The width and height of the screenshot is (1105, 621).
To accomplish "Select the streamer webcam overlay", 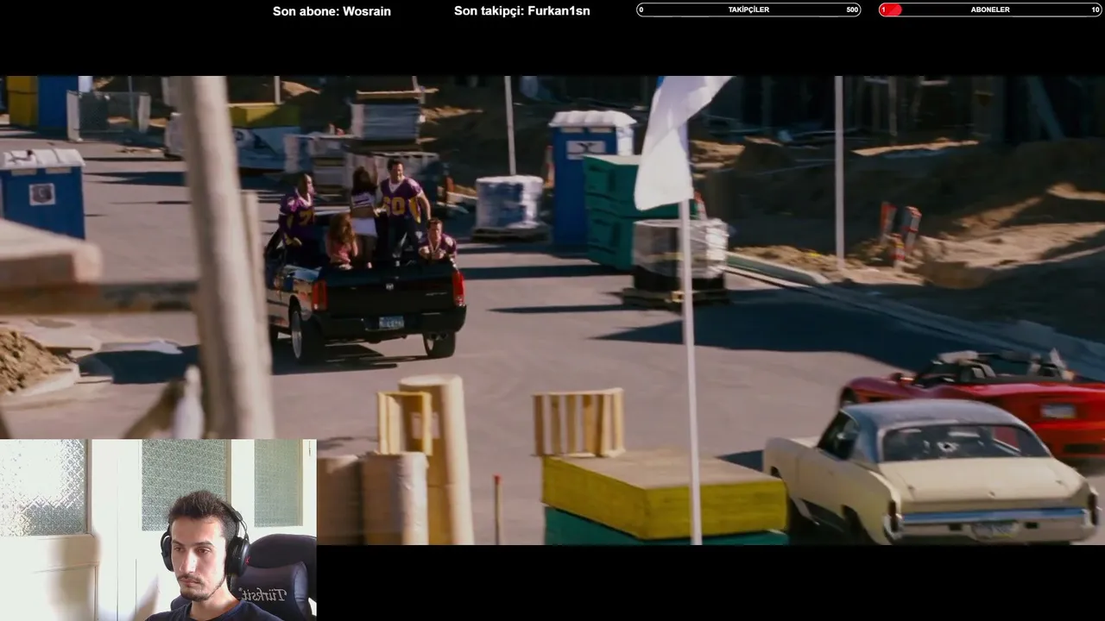I will pos(158,530).
